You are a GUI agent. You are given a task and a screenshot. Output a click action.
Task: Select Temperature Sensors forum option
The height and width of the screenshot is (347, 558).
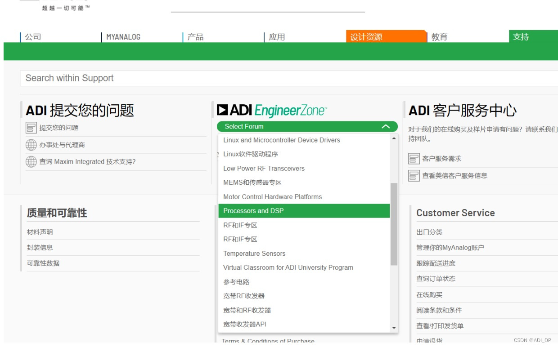304,254
